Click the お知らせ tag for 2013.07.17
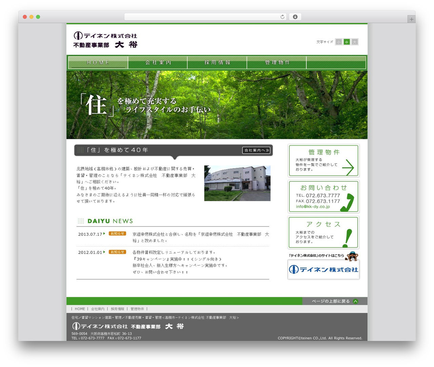This screenshot has height=367, width=434. coord(117,234)
